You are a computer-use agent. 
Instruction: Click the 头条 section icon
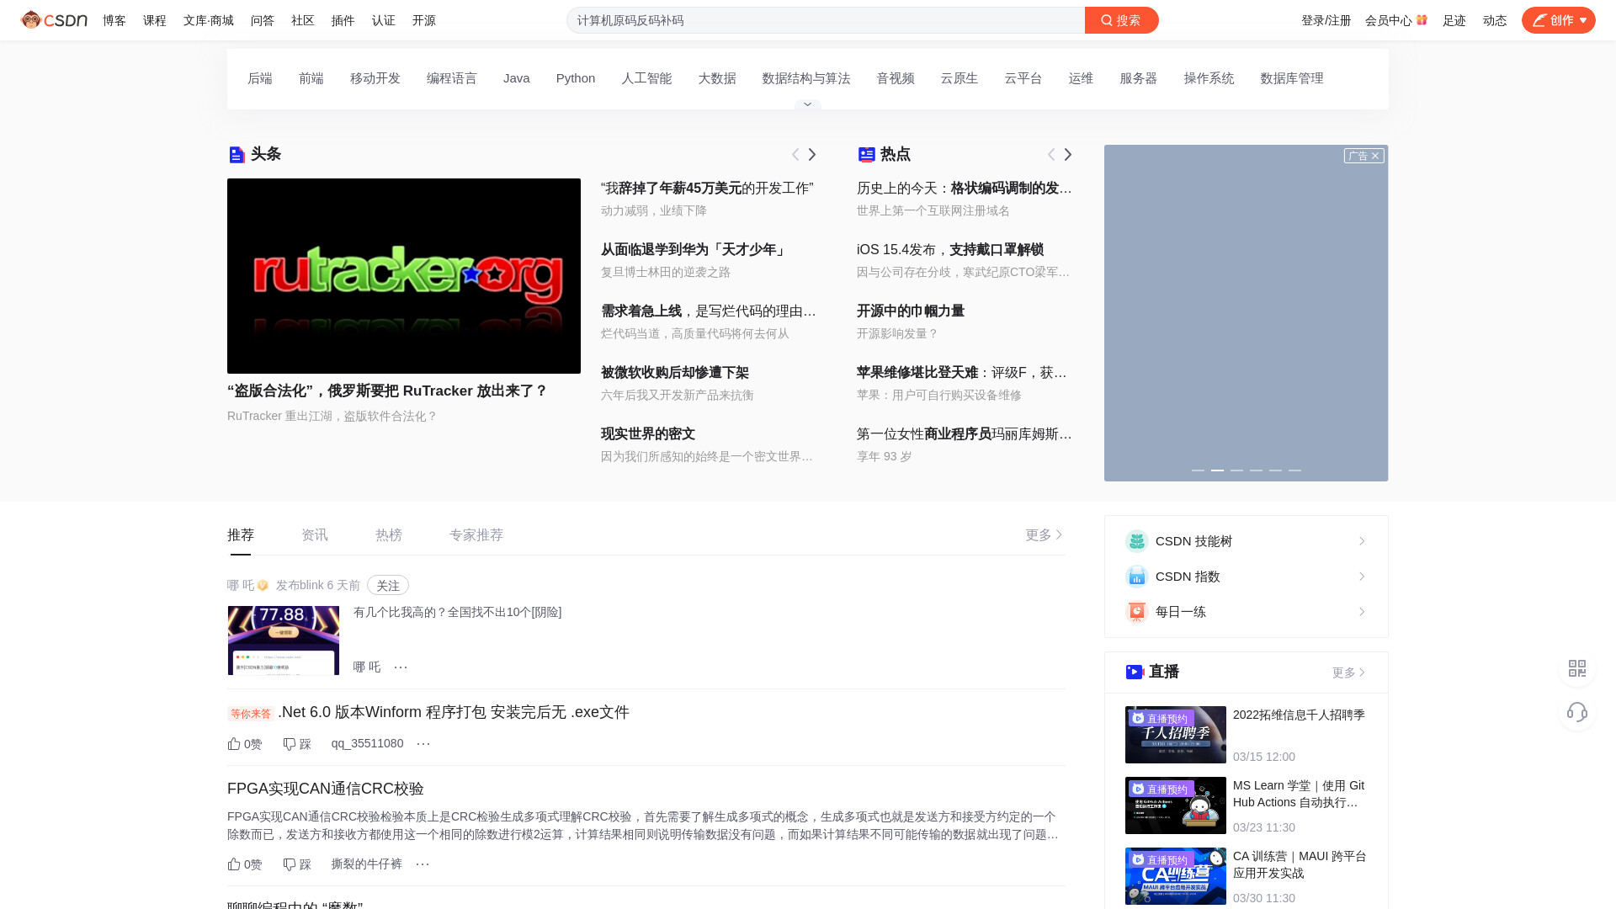tap(237, 154)
